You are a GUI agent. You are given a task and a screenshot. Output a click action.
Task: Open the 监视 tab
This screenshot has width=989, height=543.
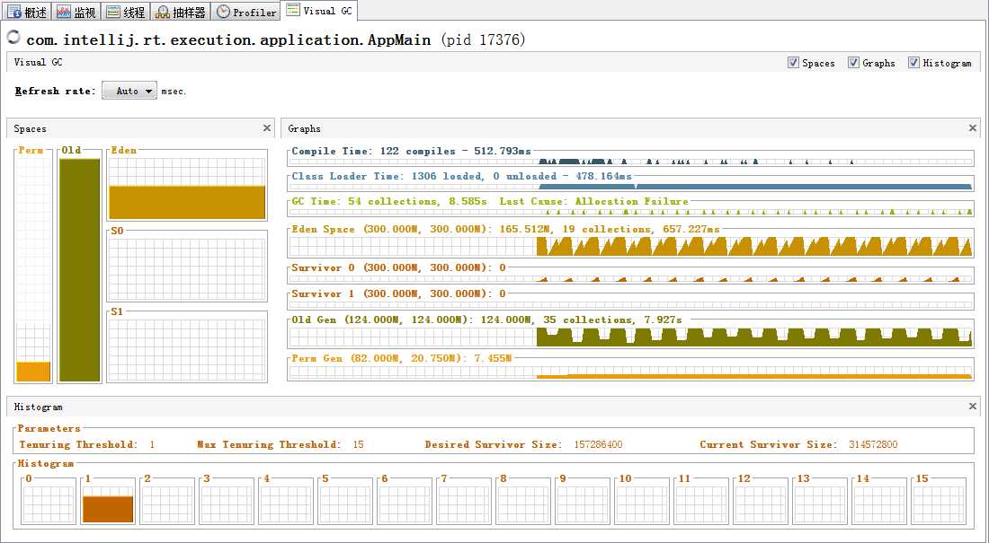[75, 12]
